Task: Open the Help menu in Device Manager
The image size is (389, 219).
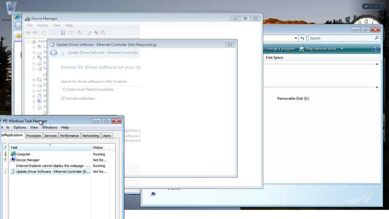Action: pyautogui.click(x=69, y=25)
